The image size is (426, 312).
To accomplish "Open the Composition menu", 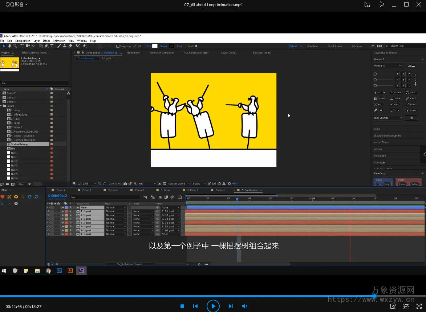I will [x=23, y=41].
